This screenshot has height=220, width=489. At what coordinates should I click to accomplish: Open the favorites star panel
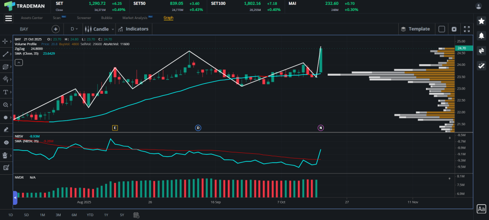click(x=481, y=21)
